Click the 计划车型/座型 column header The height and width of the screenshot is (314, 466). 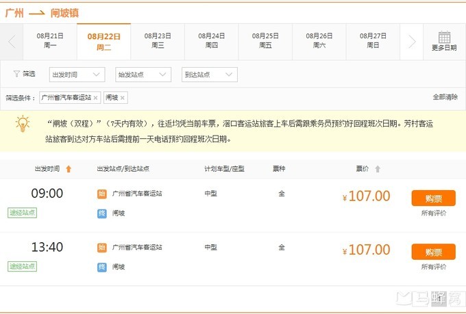click(224, 169)
